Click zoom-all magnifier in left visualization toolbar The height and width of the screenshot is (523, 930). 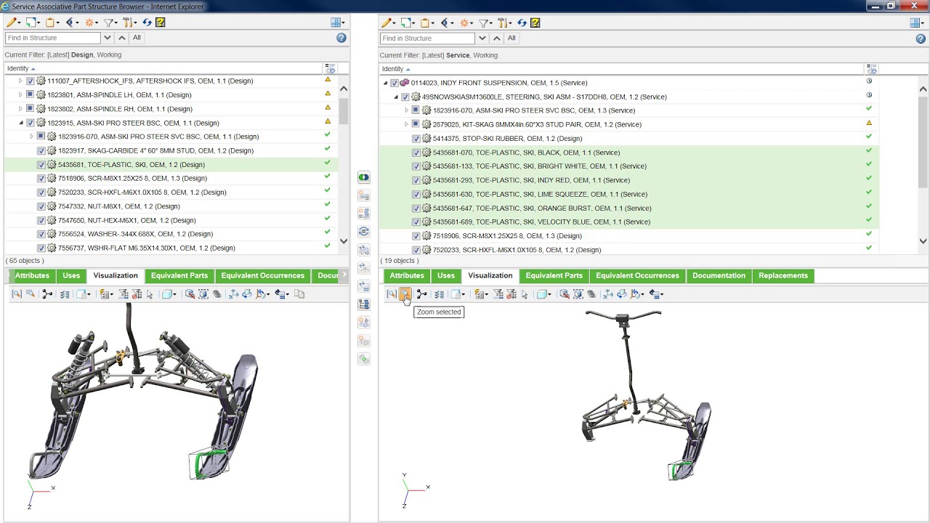tap(17, 294)
